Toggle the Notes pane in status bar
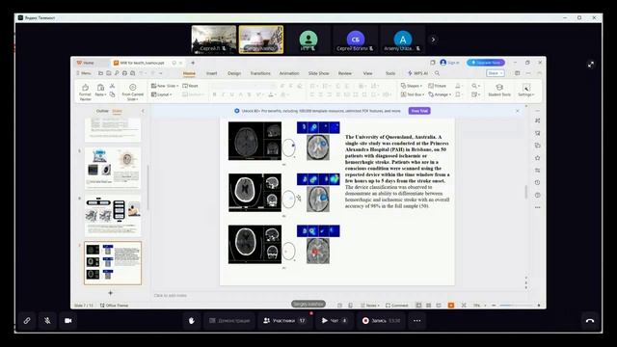This screenshot has width=617, height=347. [370, 306]
